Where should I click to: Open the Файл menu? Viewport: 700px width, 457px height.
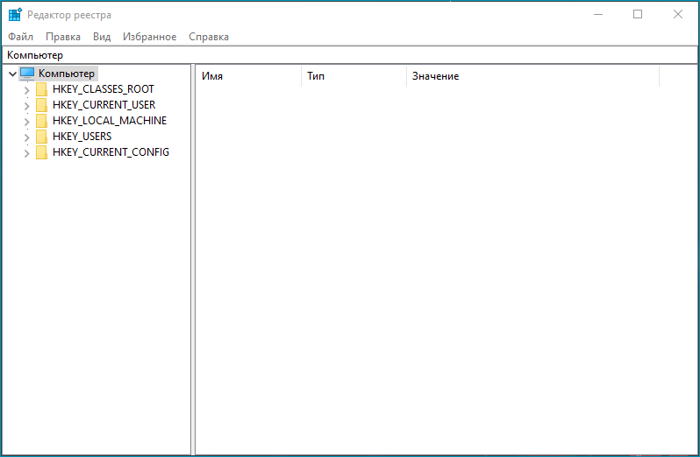[x=20, y=37]
